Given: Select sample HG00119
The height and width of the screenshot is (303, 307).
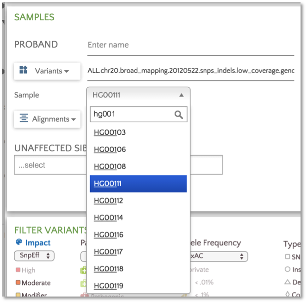Looking at the screenshot, I should 138,286.
